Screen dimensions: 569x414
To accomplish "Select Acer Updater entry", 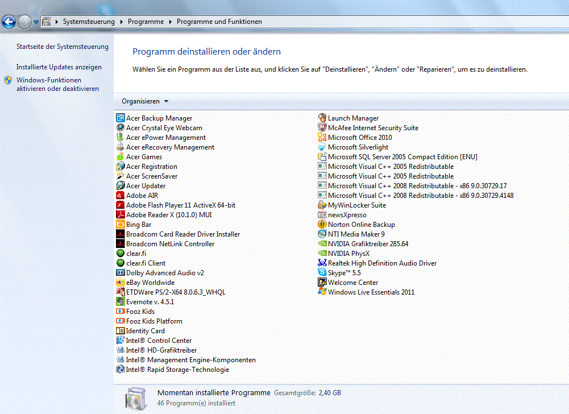I will pyautogui.click(x=141, y=185).
